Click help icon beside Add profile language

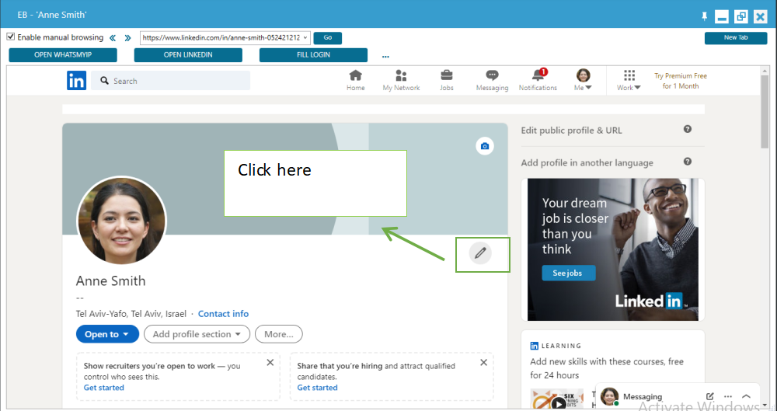pyautogui.click(x=688, y=162)
